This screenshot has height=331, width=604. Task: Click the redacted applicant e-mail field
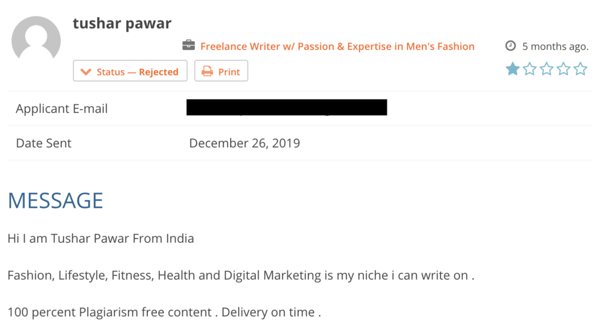click(287, 107)
